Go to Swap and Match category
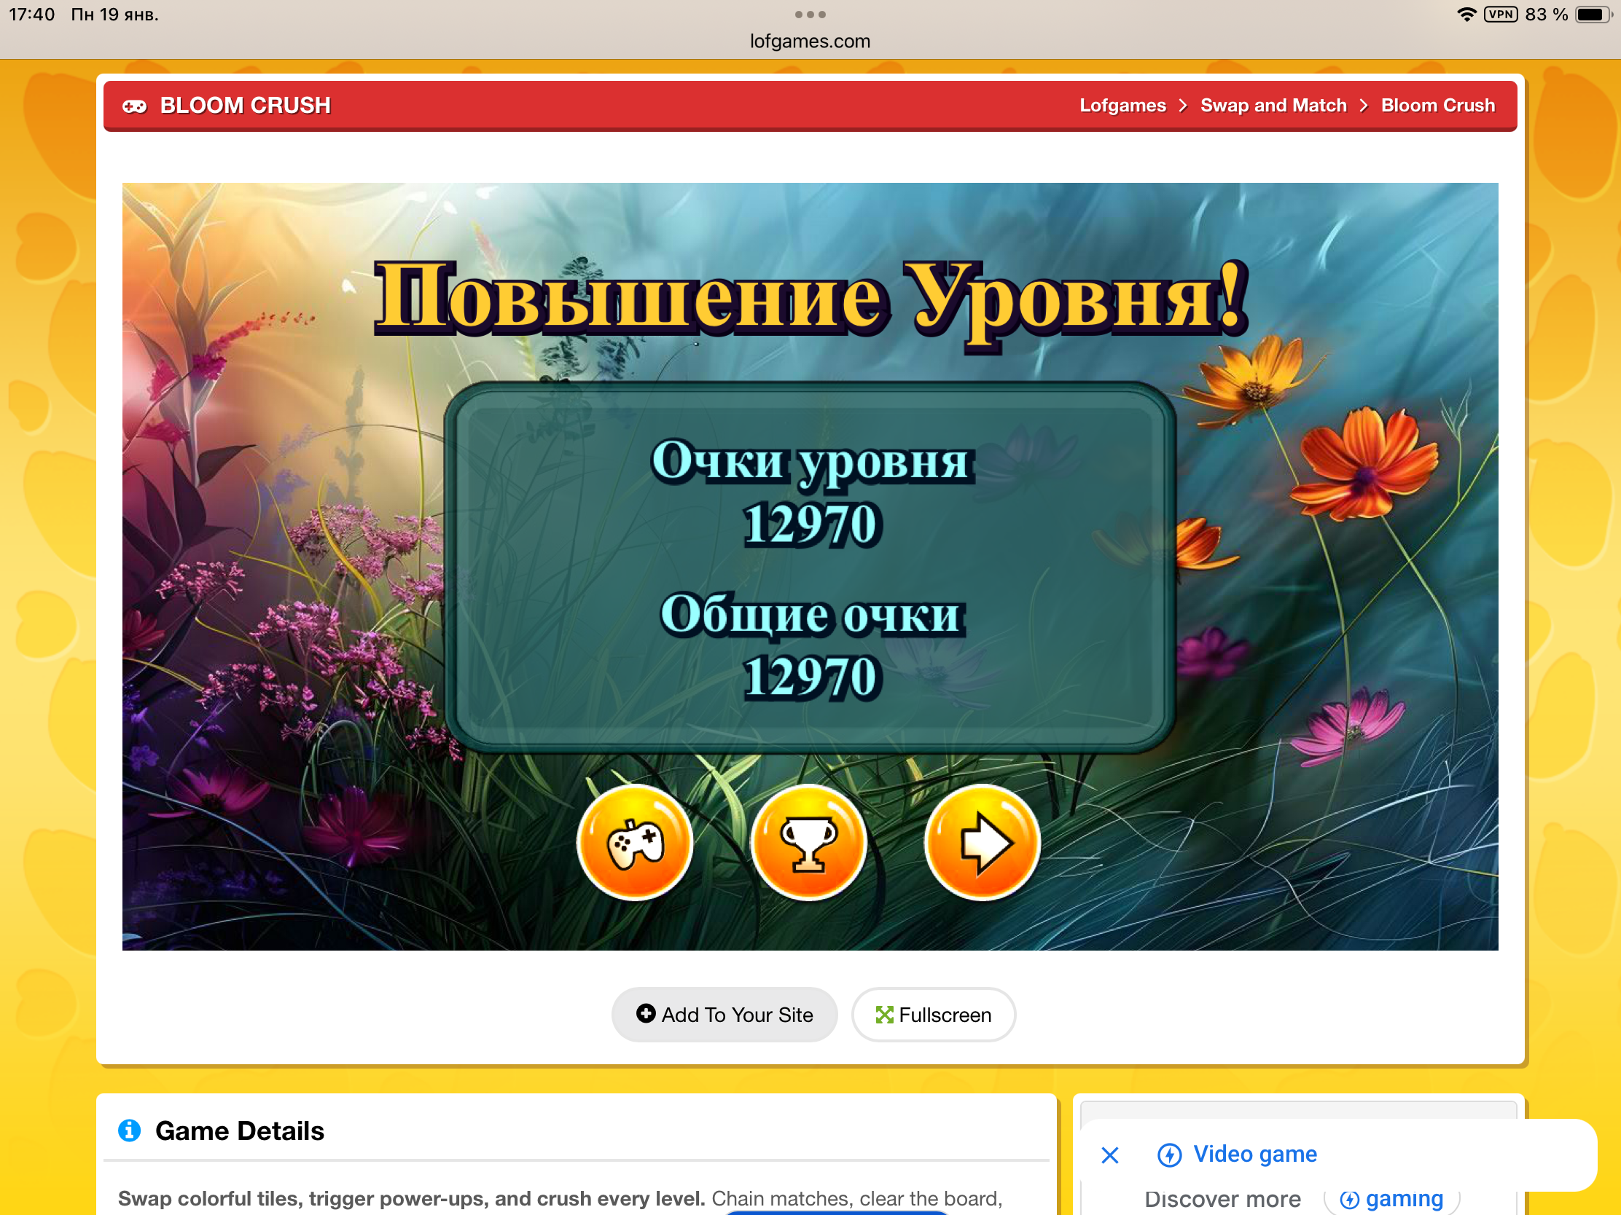 pyautogui.click(x=1273, y=106)
